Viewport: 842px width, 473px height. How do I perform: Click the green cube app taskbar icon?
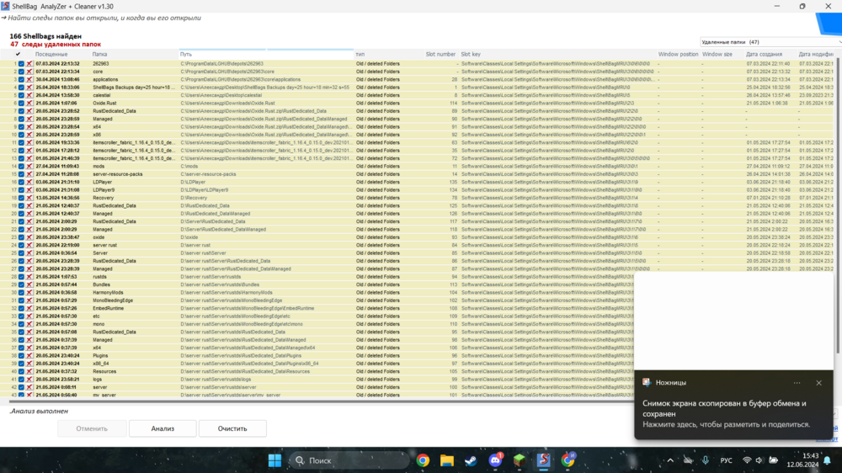coord(520,460)
